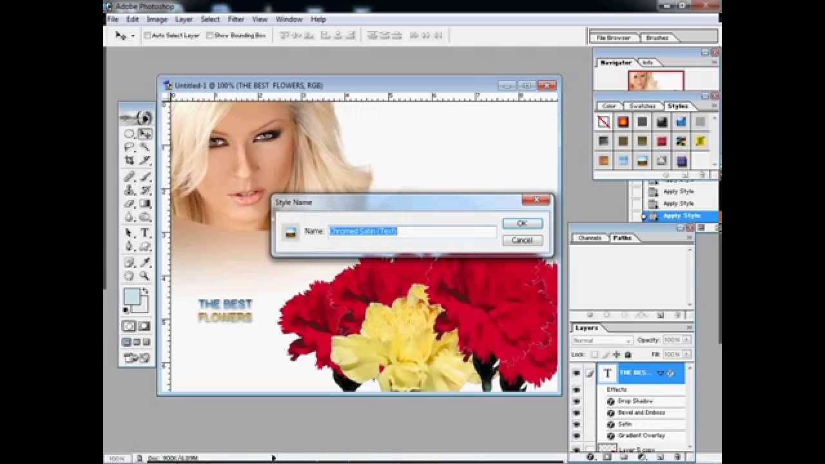
Task: Open the Brushes palette well tab
Action: [x=657, y=38]
